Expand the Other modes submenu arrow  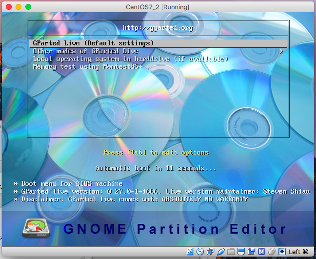pos(281,51)
